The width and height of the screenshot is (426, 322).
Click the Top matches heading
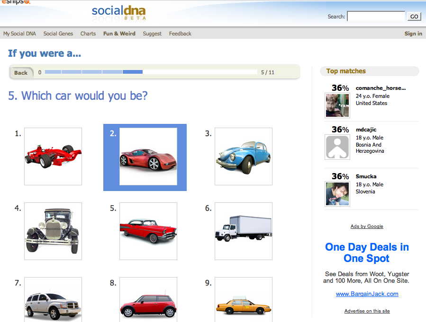point(346,71)
